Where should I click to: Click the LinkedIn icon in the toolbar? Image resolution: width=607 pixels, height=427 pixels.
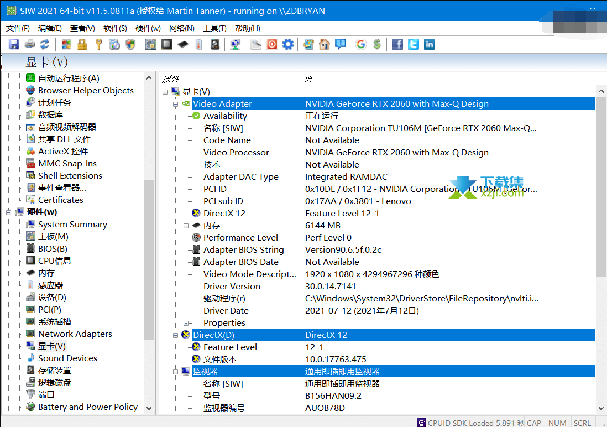[x=430, y=44]
